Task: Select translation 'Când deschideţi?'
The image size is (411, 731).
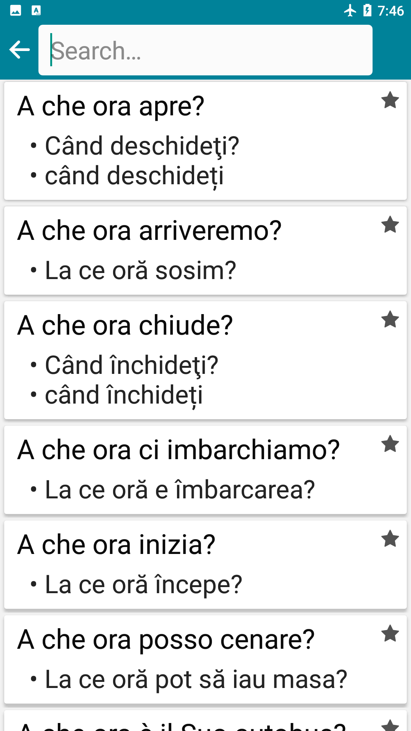Action: 142,146
